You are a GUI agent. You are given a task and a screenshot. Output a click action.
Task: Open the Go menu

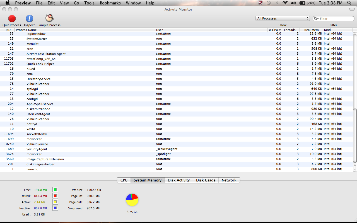tap(76, 3)
